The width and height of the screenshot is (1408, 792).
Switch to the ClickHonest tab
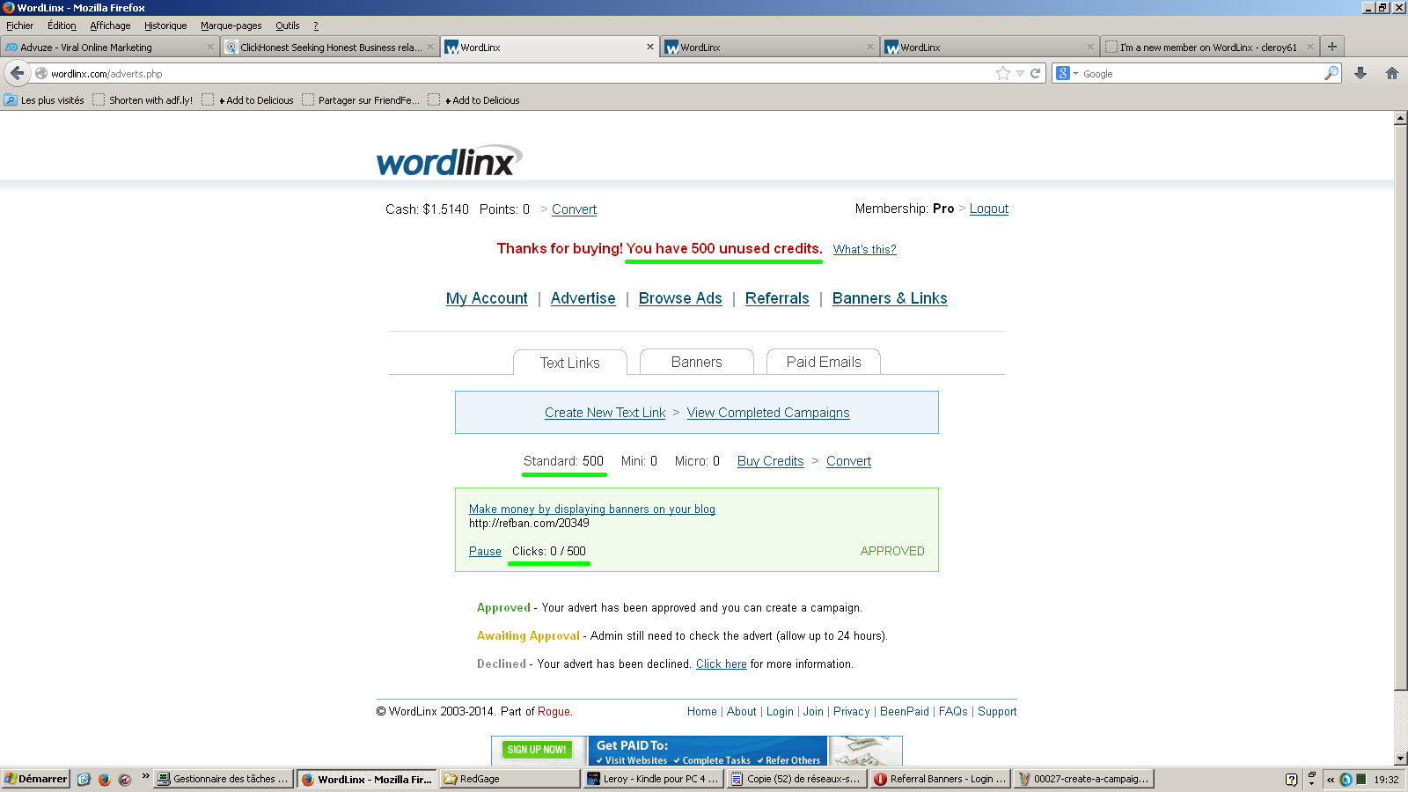329,47
